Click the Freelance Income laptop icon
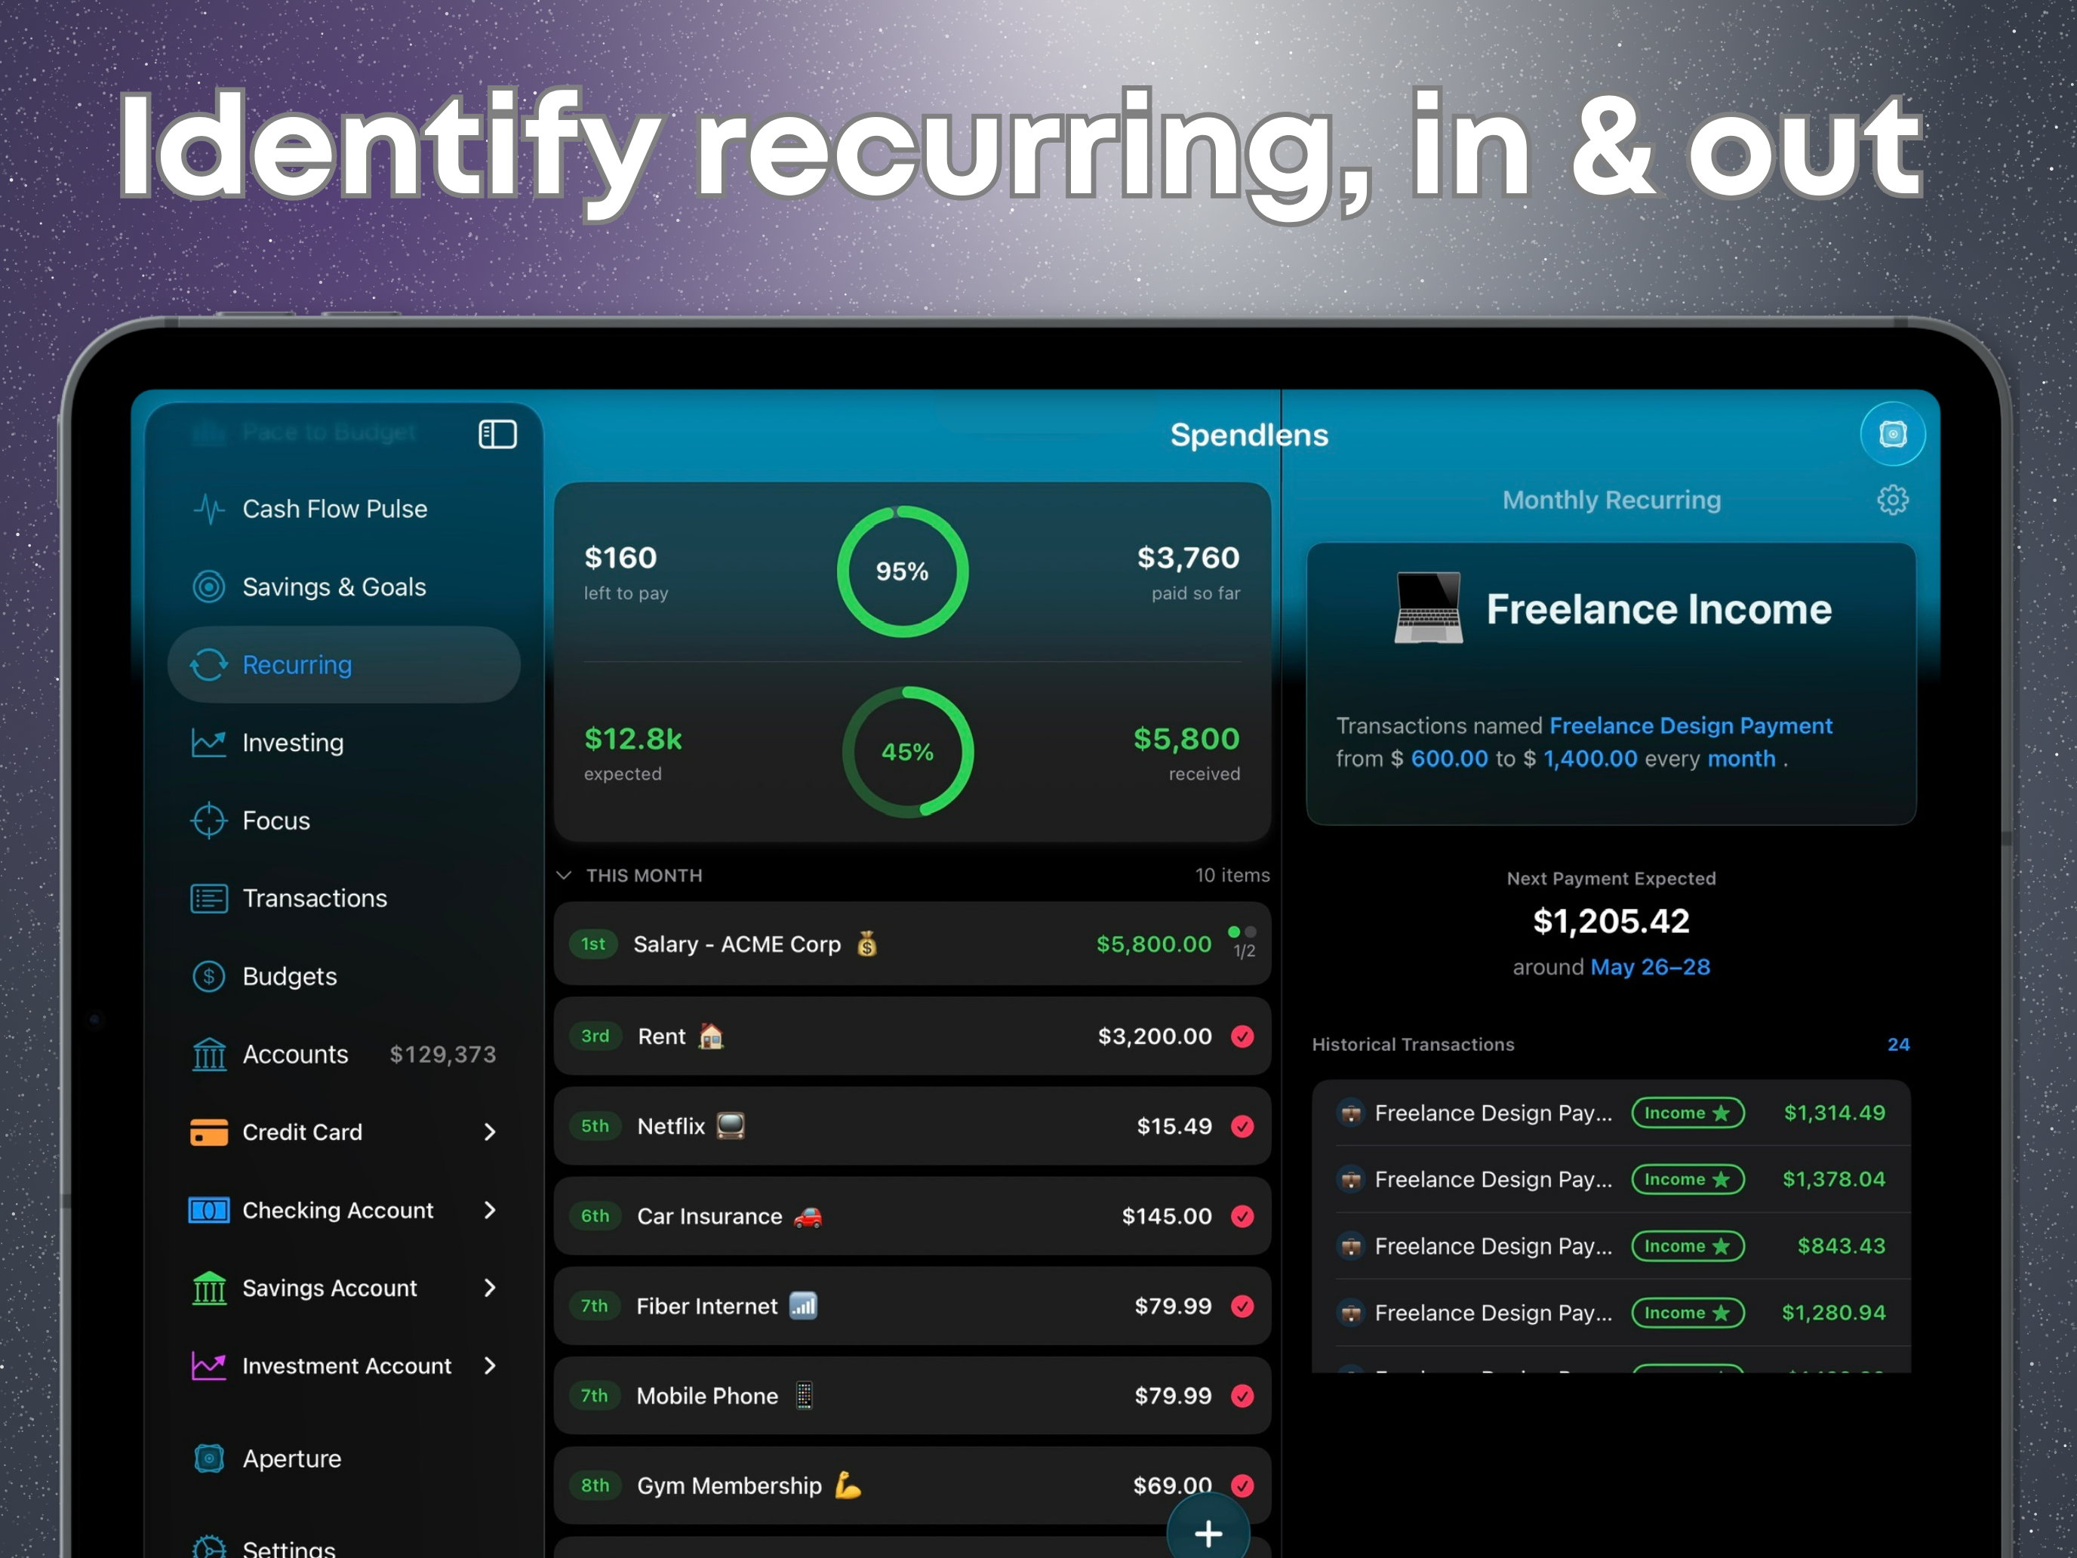Image resolution: width=2077 pixels, height=1558 pixels. [1428, 608]
